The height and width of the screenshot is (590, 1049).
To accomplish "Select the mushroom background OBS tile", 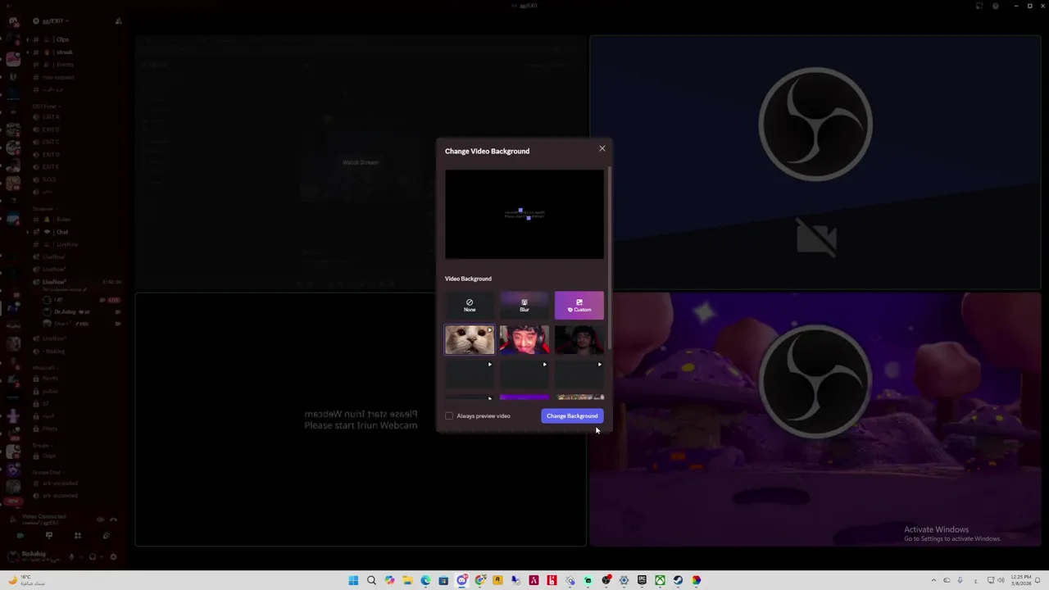I will 815,420.
